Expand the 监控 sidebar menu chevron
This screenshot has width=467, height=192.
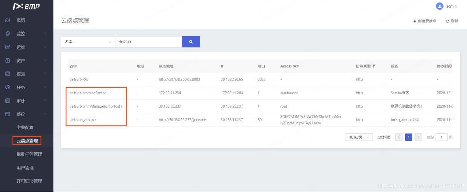45,34
